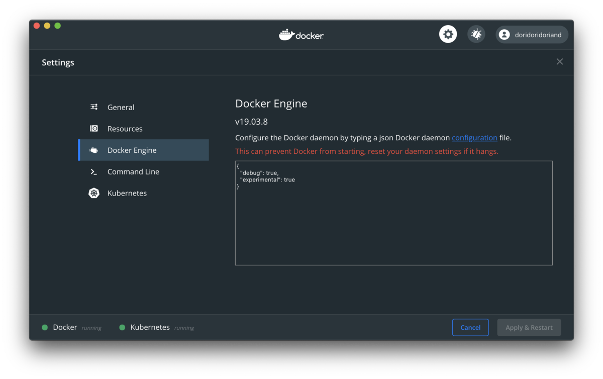Viewport: 603px width, 379px height.
Task: Open the Command Line tab
Action: pyautogui.click(x=144, y=172)
